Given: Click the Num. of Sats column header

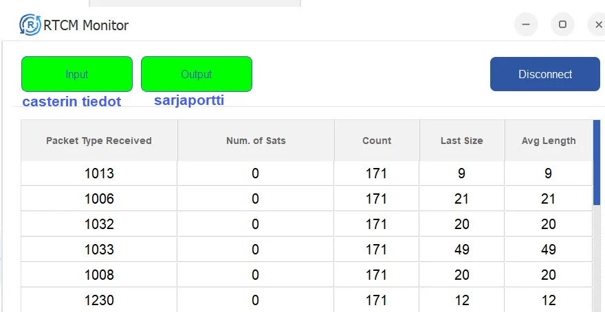Looking at the screenshot, I should click(256, 141).
